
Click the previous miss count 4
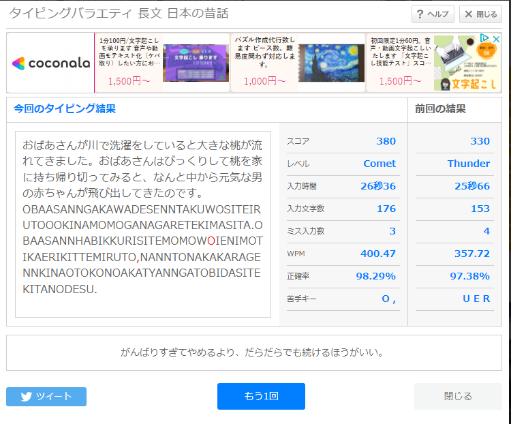click(x=486, y=231)
